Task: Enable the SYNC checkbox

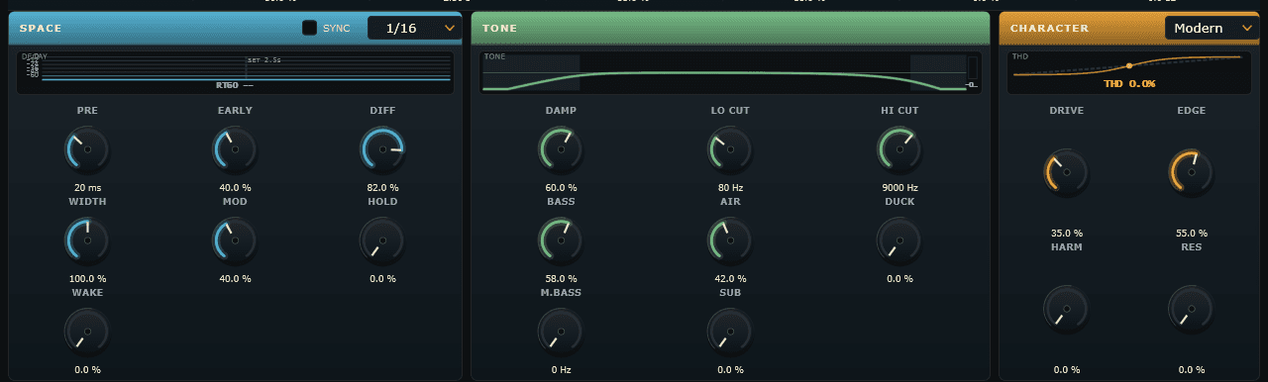Action: pyautogui.click(x=310, y=28)
